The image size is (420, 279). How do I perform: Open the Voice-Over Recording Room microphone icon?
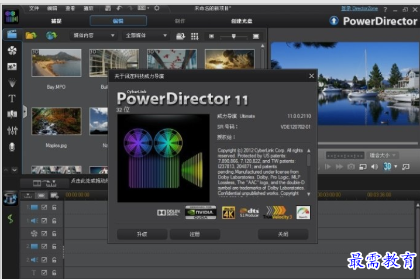click(12, 147)
